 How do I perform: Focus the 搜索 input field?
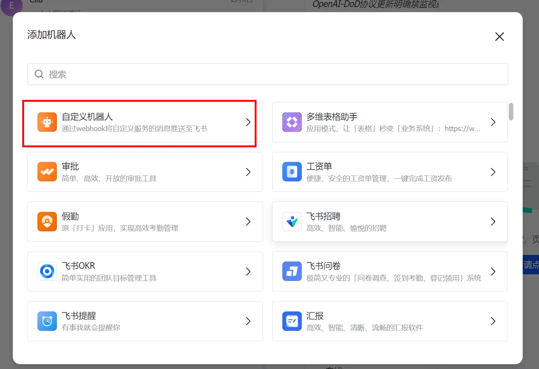point(268,74)
